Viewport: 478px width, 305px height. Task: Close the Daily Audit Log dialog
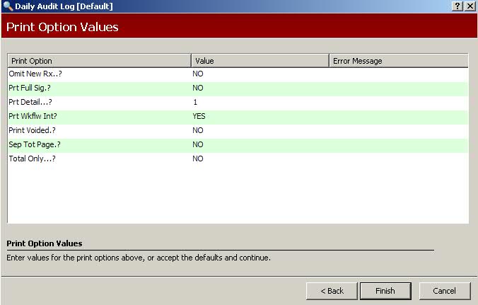(x=470, y=6)
